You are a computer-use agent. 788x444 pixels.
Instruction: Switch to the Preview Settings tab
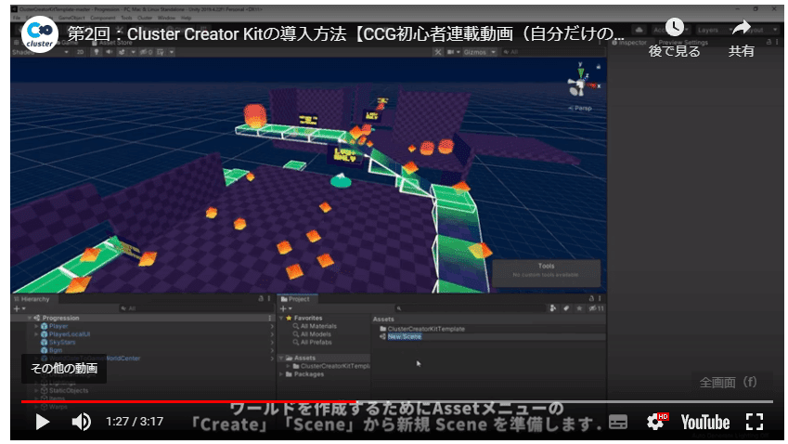point(682,43)
